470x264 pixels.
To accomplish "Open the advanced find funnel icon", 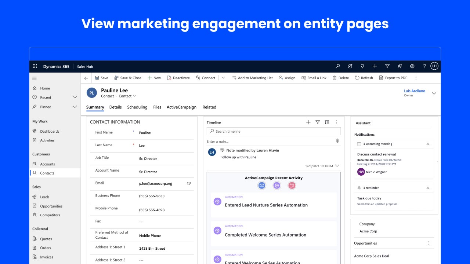I will 387,66.
